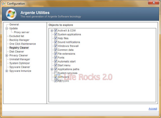
Task: Click the 'System services' label
Action: point(67,73)
